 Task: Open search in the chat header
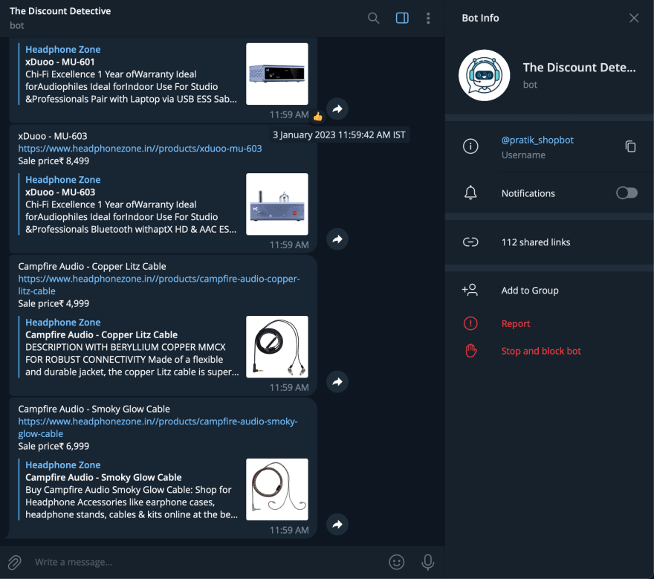pos(374,18)
